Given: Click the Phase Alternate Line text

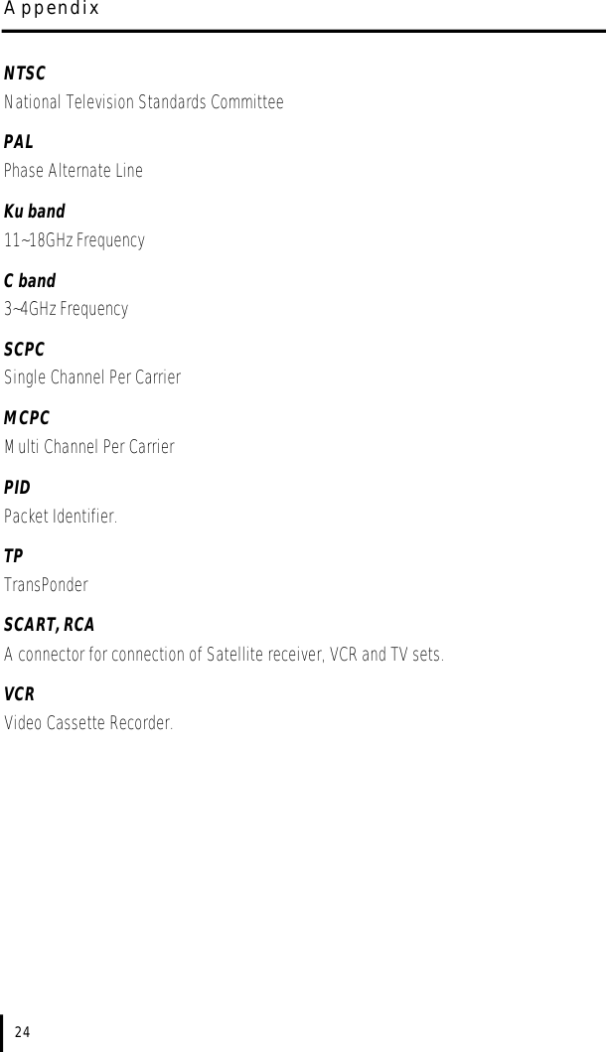Looking at the screenshot, I should (74, 171).
